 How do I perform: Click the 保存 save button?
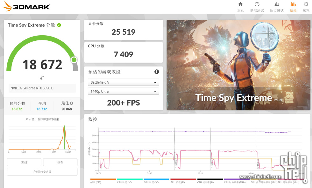coord(60,162)
